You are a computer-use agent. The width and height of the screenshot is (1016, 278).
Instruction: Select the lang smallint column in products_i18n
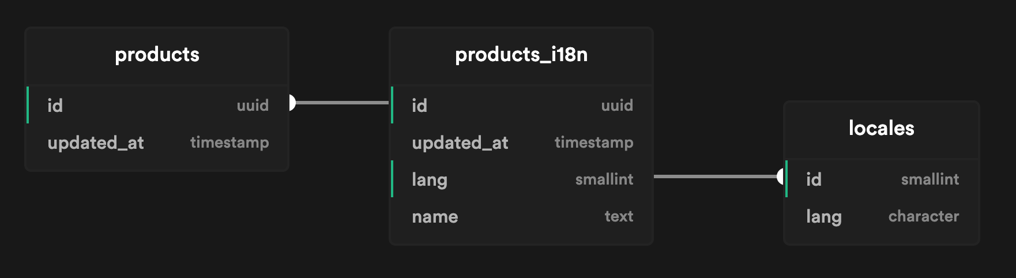pyautogui.click(x=521, y=179)
